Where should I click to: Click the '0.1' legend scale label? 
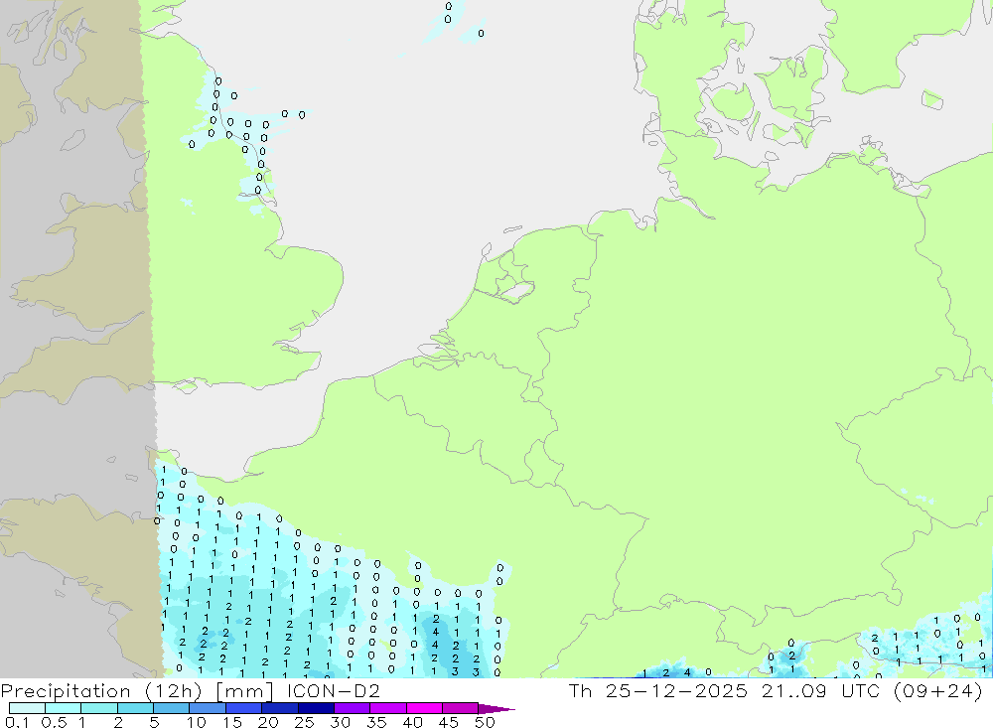tap(17, 722)
